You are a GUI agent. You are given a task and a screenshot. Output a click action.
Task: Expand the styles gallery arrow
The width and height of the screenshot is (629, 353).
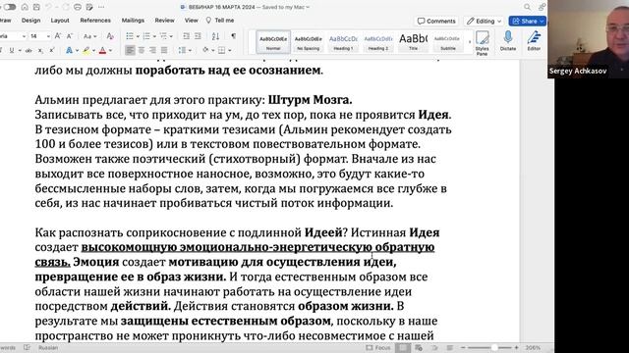point(470,42)
